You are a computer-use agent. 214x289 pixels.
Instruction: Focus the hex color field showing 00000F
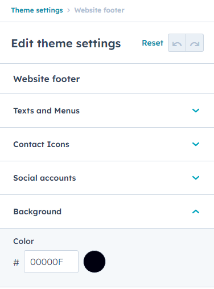click(x=51, y=262)
